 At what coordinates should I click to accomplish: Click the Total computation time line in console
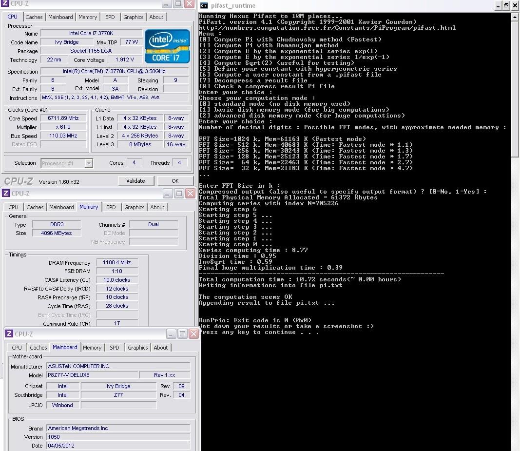[x=300, y=279]
